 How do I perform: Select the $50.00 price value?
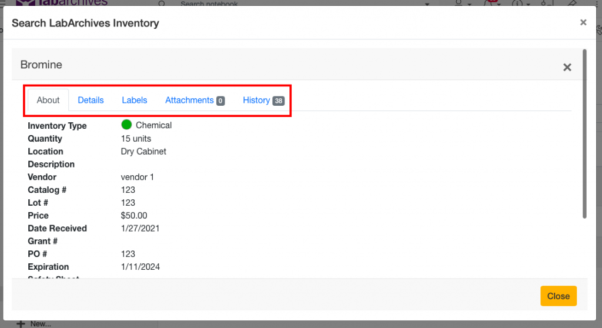click(x=134, y=216)
